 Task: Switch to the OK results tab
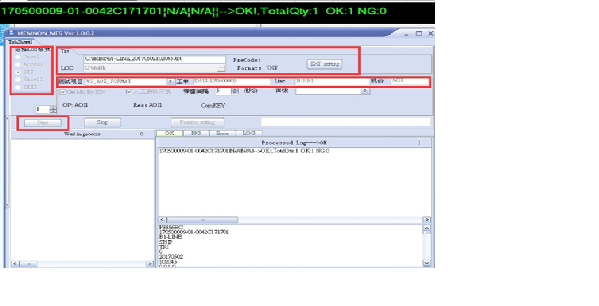[169, 133]
